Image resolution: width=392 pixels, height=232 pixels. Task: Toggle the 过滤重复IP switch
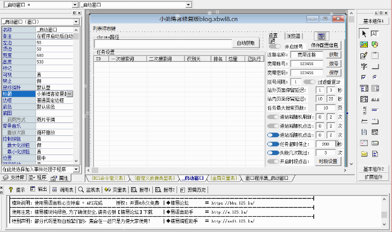309,81
